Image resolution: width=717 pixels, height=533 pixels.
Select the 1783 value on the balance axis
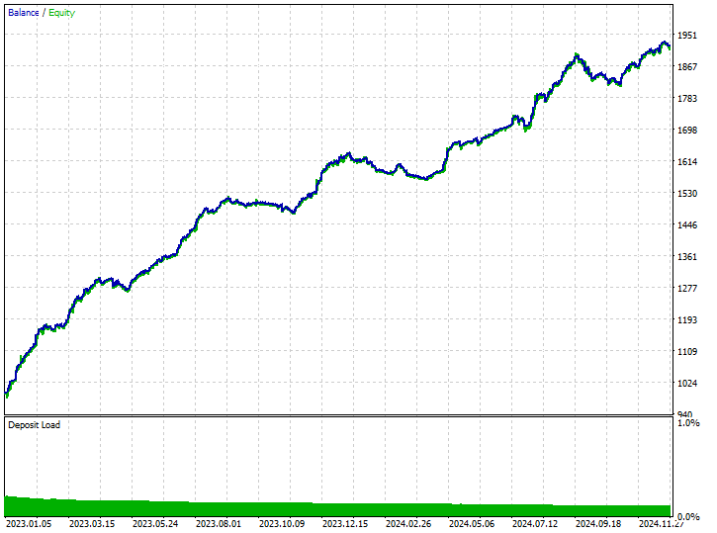click(687, 98)
